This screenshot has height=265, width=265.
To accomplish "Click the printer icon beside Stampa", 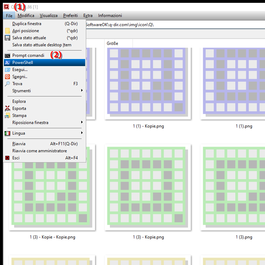I will (x=7, y=116).
